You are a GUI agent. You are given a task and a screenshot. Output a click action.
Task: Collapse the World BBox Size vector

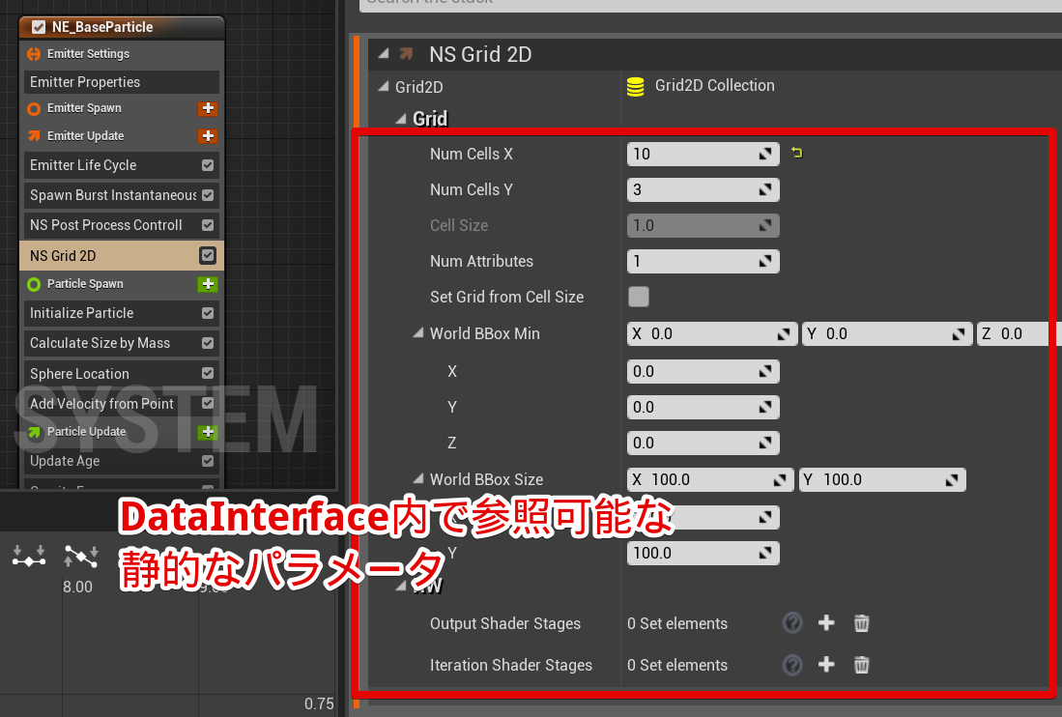point(418,479)
